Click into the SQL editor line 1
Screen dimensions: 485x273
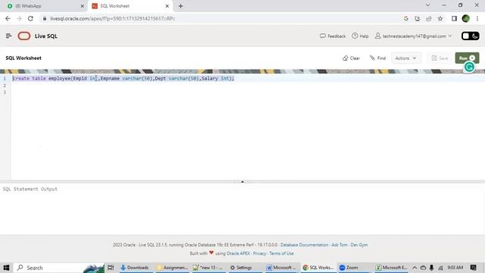pyautogui.click(x=248, y=78)
